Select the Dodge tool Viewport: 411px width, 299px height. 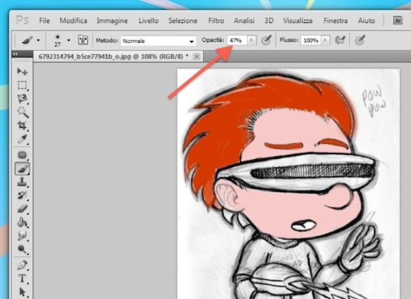click(x=22, y=250)
